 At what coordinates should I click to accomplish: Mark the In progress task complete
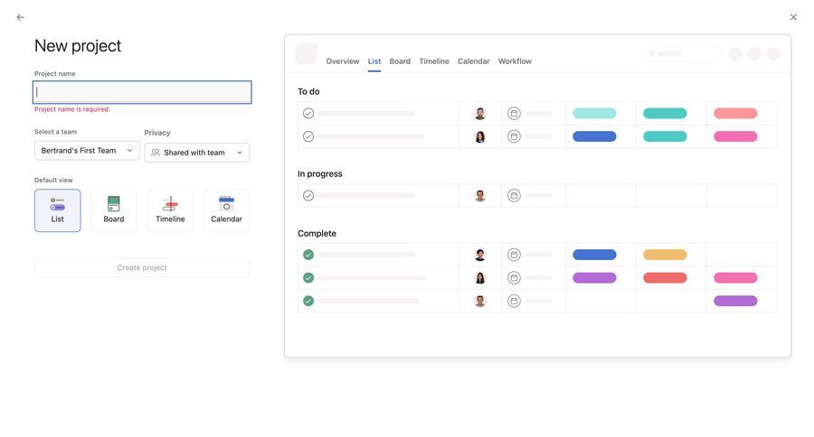[308, 196]
